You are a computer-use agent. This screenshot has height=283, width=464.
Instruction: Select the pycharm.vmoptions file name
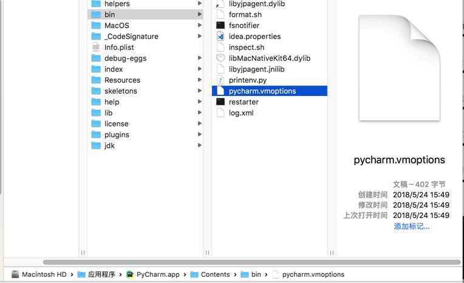(262, 91)
